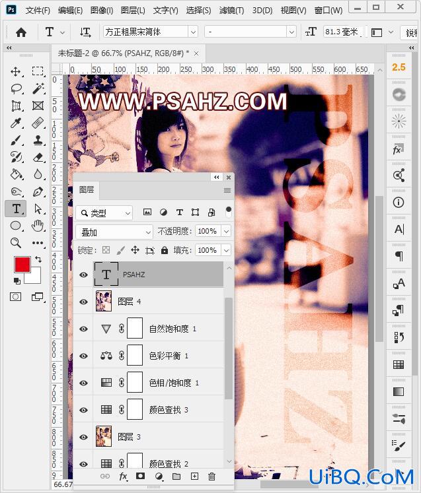Change the screen mode

pos(38,296)
